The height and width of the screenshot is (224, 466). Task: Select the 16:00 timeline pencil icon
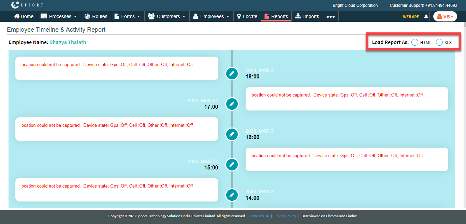coord(232,134)
